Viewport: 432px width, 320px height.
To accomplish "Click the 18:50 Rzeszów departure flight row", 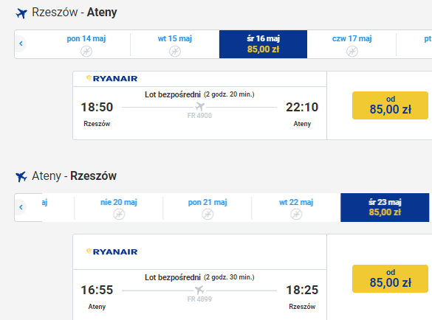I will tap(199, 114).
